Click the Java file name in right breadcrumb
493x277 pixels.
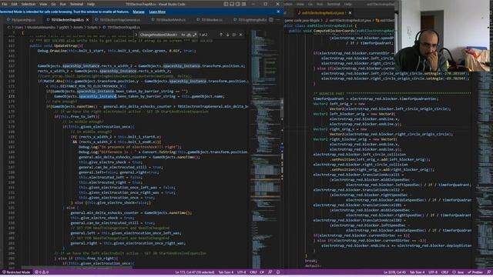(350, 21)
